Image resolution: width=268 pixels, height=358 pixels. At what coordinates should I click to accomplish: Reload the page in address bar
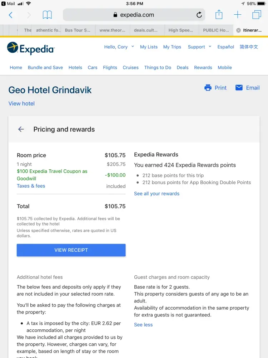coord(199,15)
